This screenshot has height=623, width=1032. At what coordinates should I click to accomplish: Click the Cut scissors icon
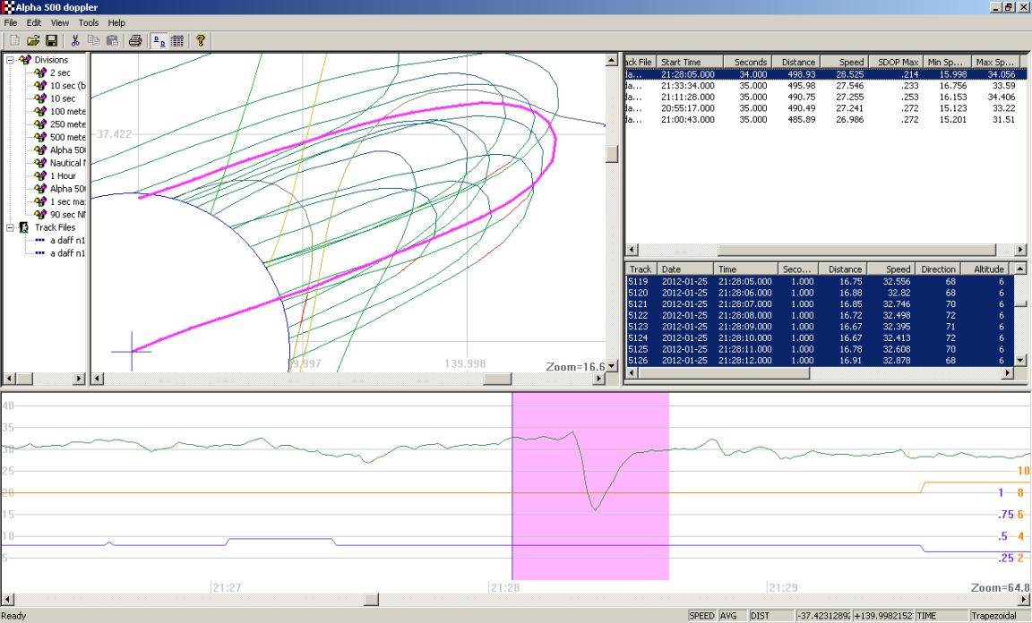pyautogui.click(x=75, y=40)
